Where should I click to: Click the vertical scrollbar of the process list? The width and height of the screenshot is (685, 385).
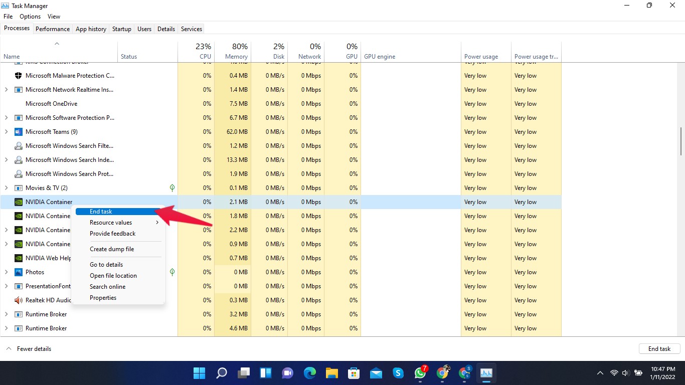pos(681,141)
